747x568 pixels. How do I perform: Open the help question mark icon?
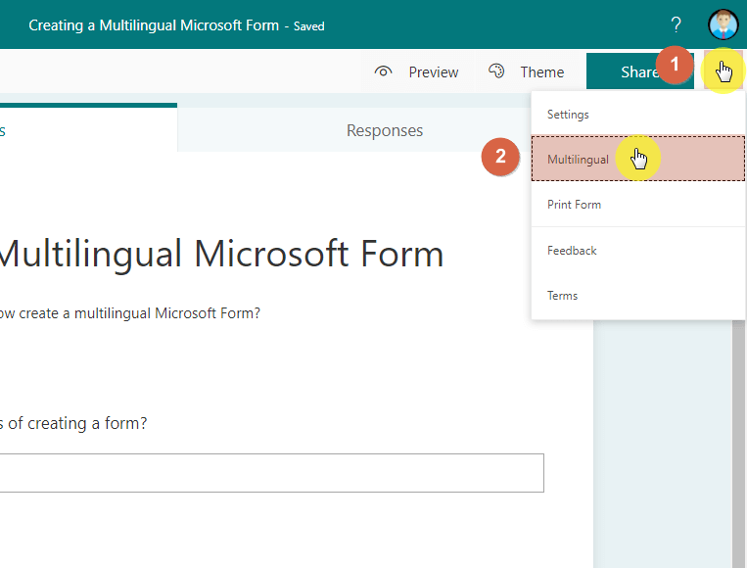click(x=676, y=24)
